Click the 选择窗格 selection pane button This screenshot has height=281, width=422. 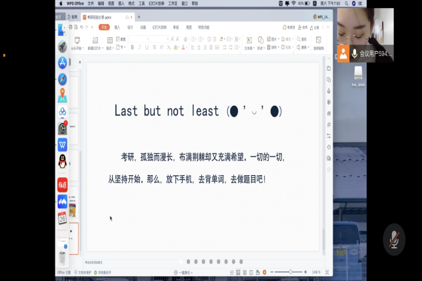click(319, 43)
